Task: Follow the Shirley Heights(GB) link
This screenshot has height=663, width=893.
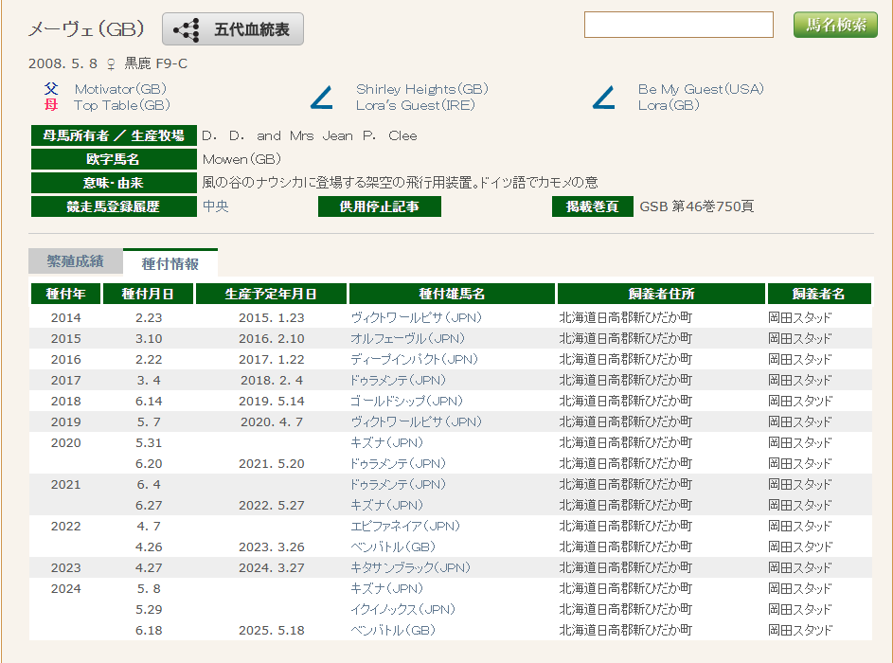Action: [x=421, y=89]
